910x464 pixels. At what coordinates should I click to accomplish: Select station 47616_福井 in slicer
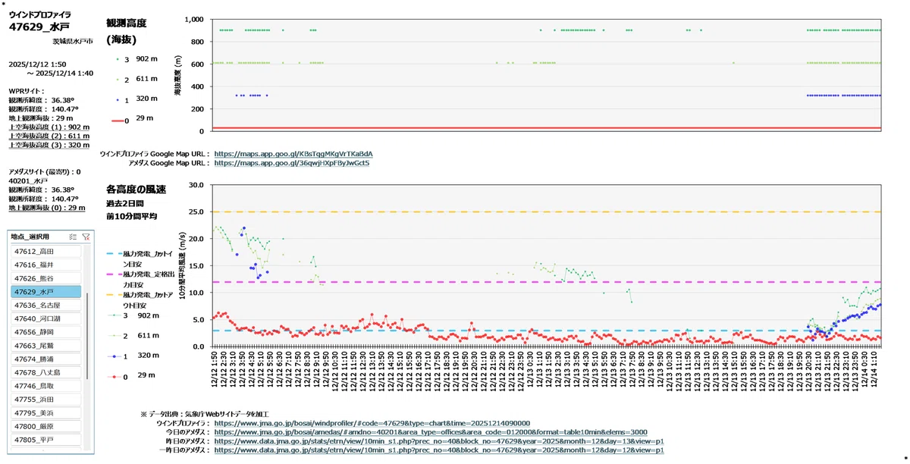(46, 265)
